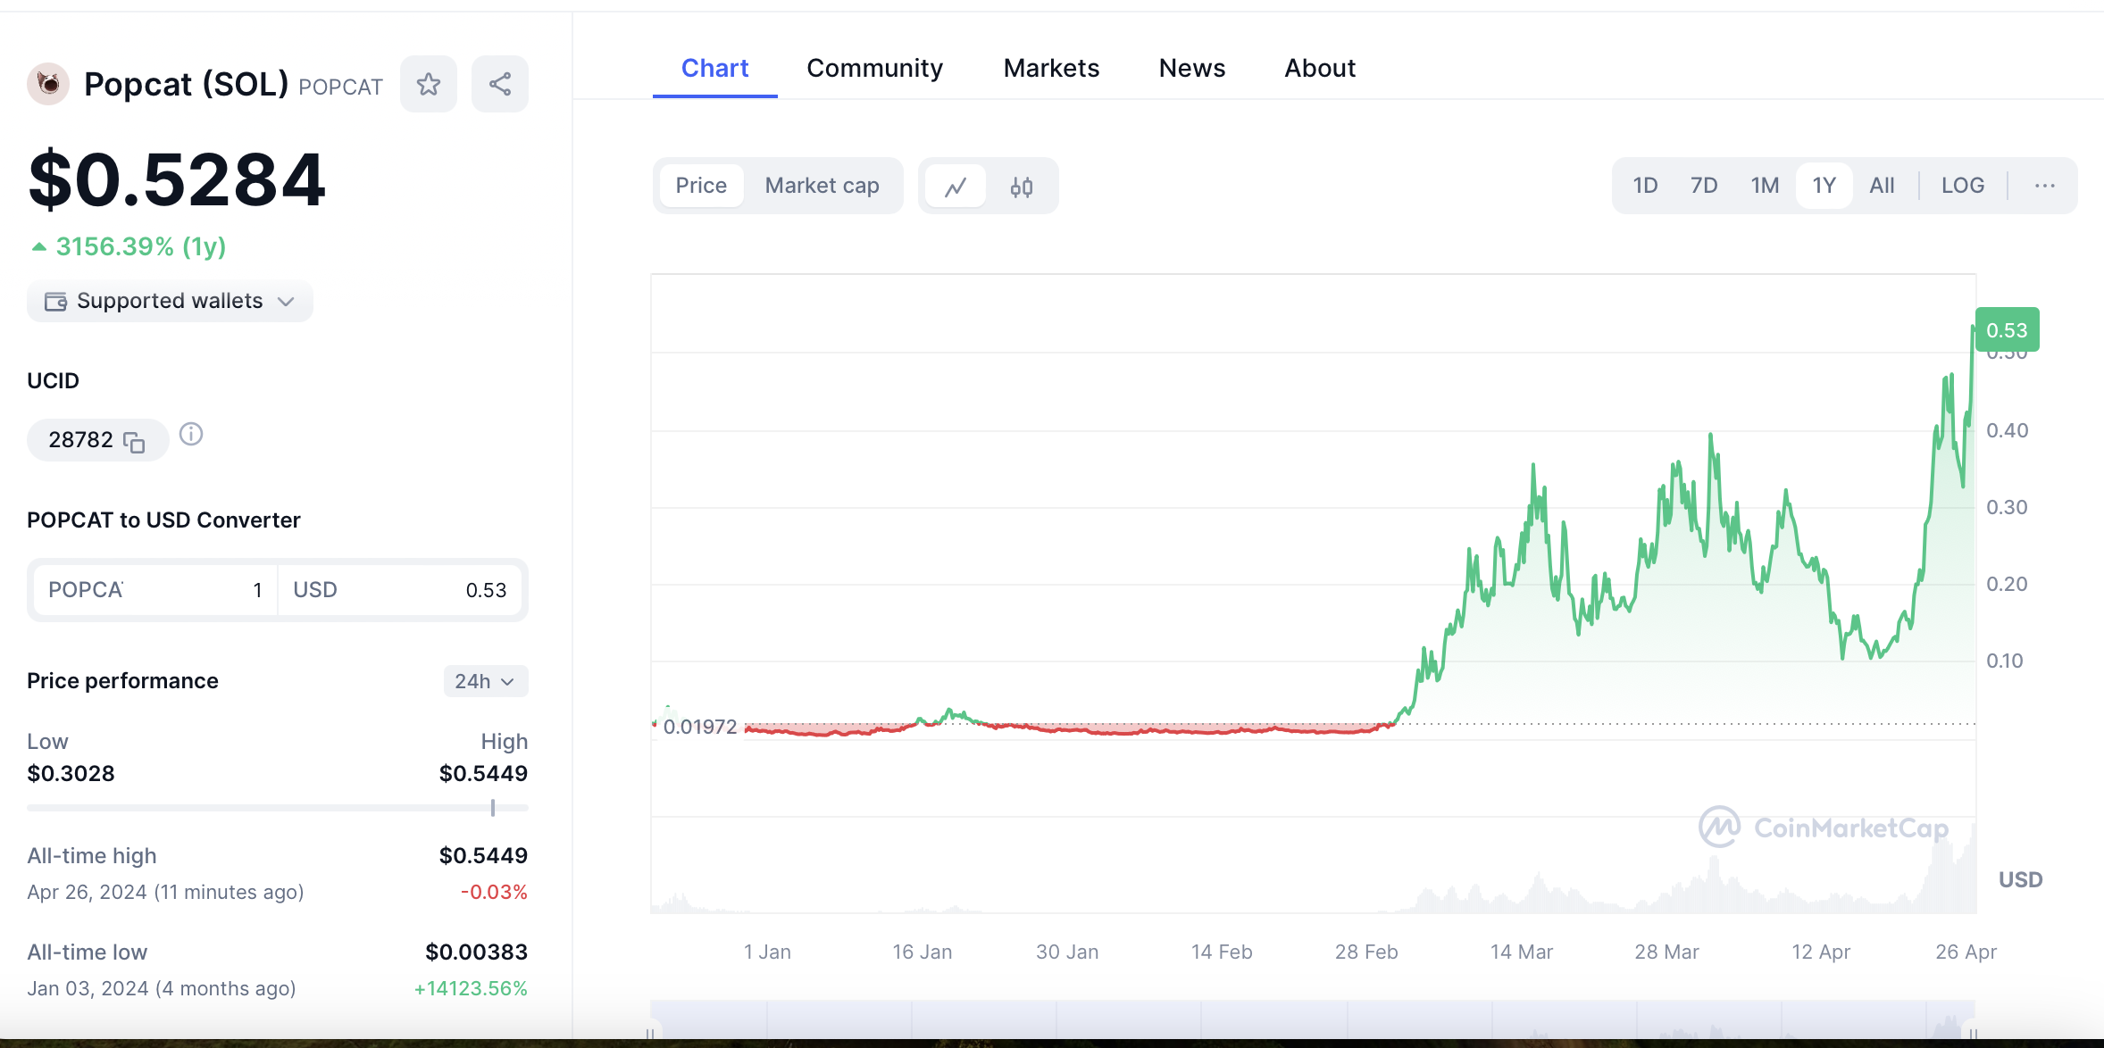
Task: Switch chart to Market cap view
Action: tap(822, 186)
